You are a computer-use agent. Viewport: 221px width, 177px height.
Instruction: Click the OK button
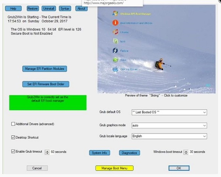(x=179, y=168)
